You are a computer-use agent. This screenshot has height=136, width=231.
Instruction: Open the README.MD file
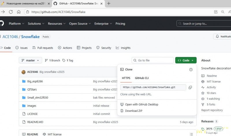(x=35, y=122)
